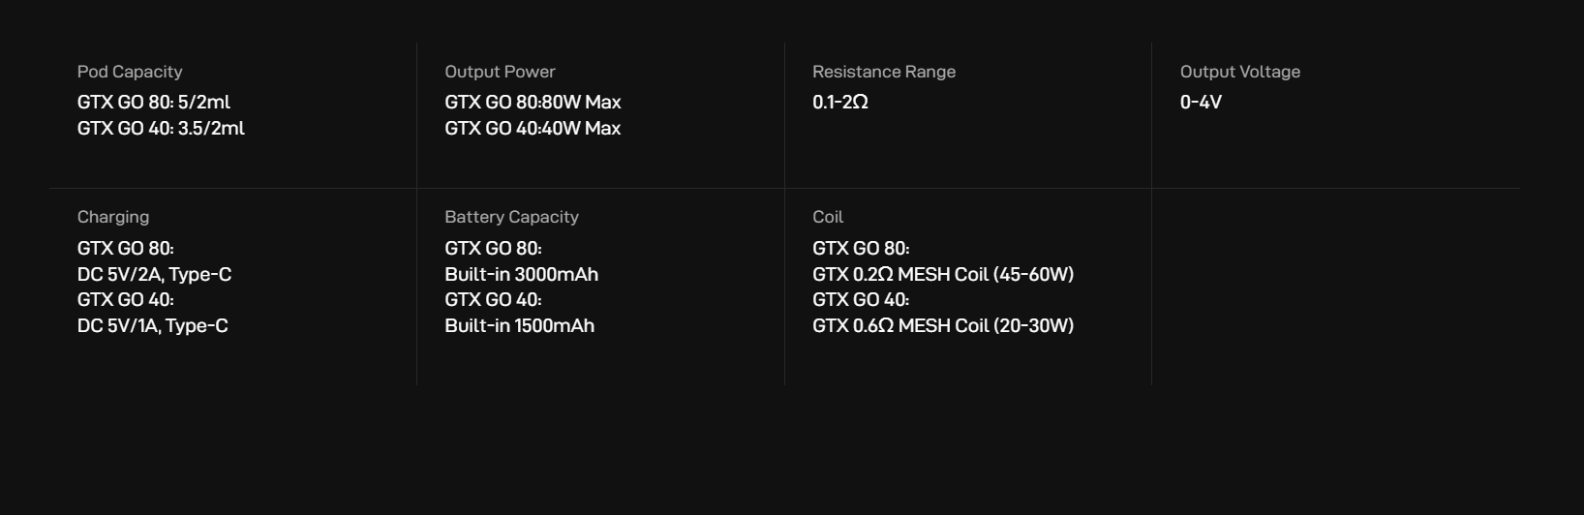Select the 0-4V voltage value

click(x=1201, y=102)
